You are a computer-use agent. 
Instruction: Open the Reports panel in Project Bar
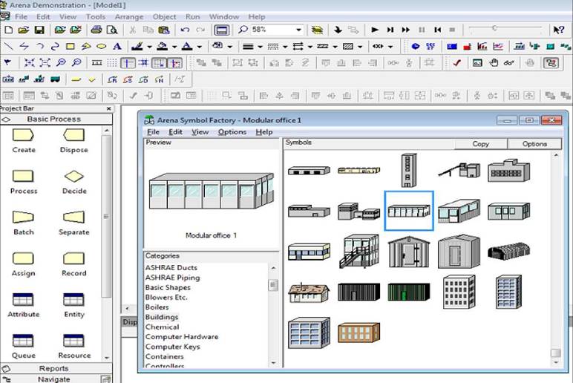coord(56,368)
